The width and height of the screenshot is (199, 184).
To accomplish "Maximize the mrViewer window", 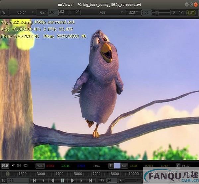I will pyautogui.click(x=191, y=5).
